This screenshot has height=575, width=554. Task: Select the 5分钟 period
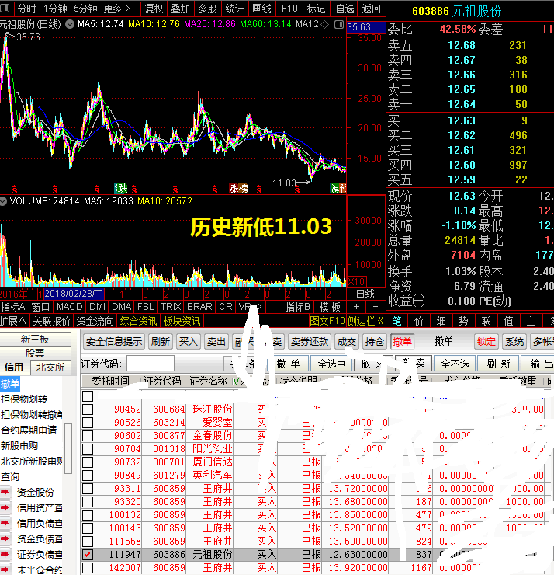(85, 8)
